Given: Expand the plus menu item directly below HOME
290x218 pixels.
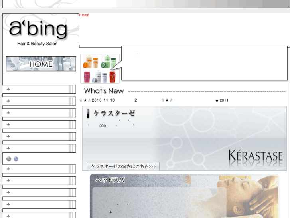Looking at the screenshot, I should click(x=39, y=89).
